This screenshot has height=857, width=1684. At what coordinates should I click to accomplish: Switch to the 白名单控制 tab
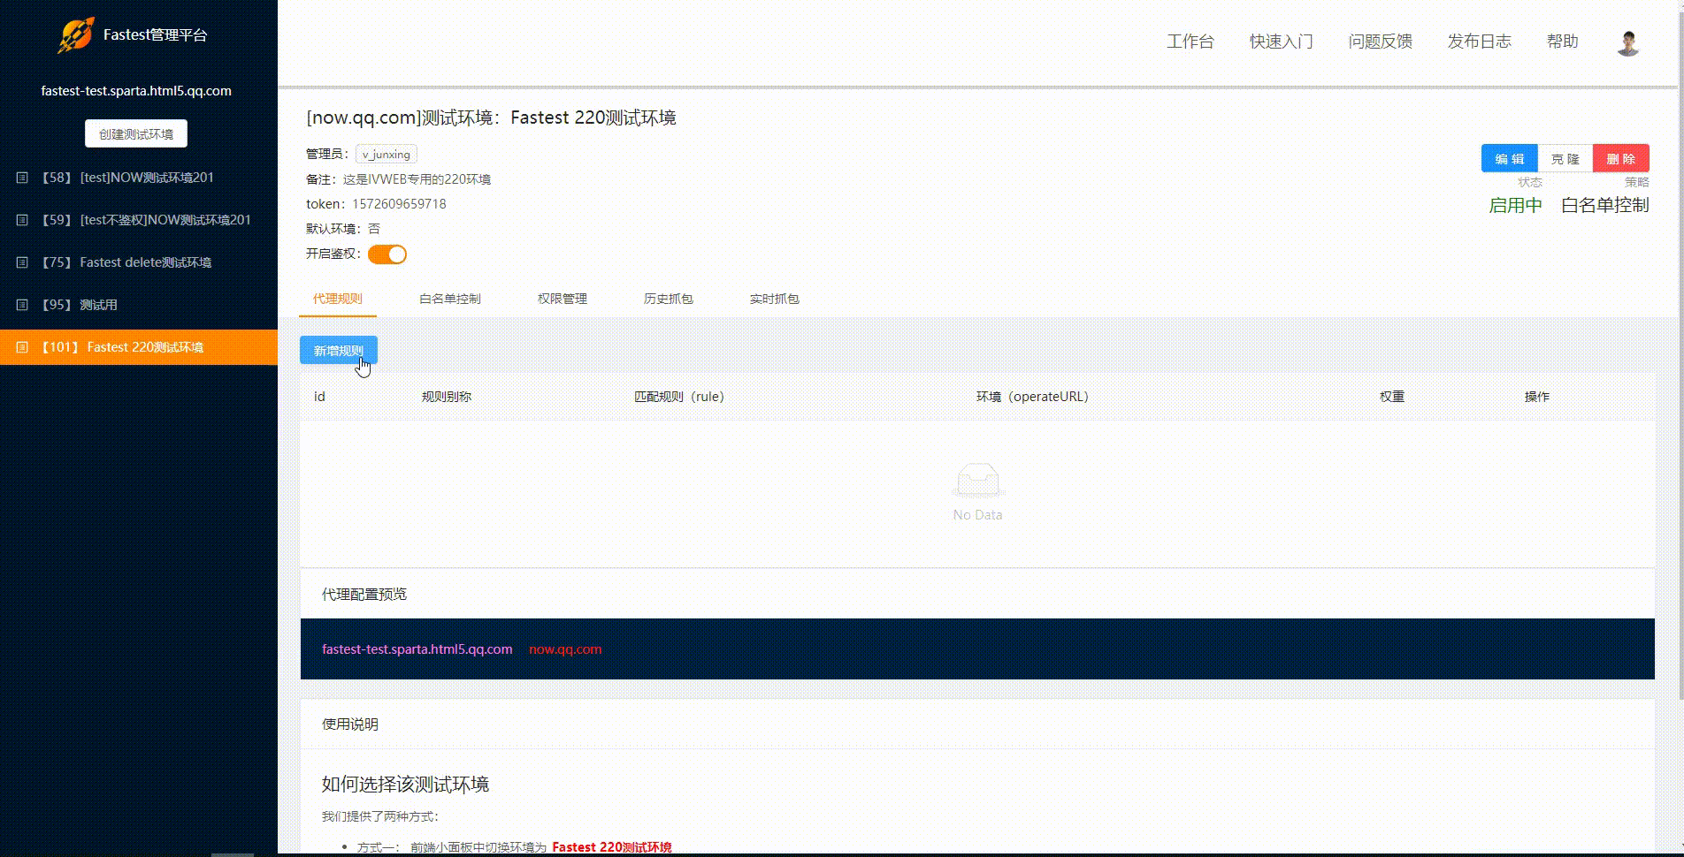click(x=450, y=299)
